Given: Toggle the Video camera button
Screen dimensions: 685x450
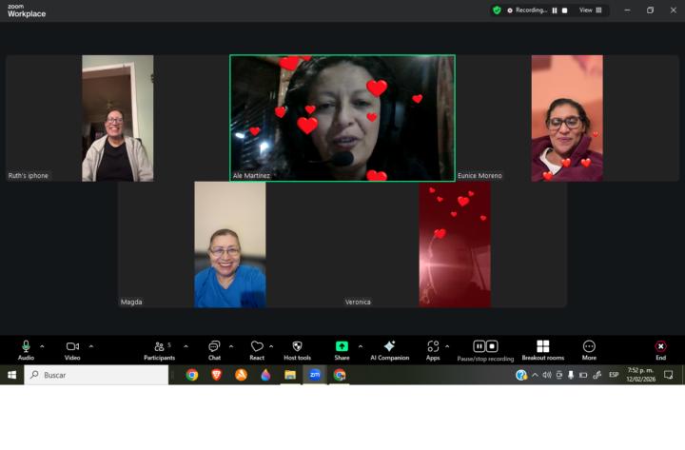Looking at the screenshot, I should 72,350.
